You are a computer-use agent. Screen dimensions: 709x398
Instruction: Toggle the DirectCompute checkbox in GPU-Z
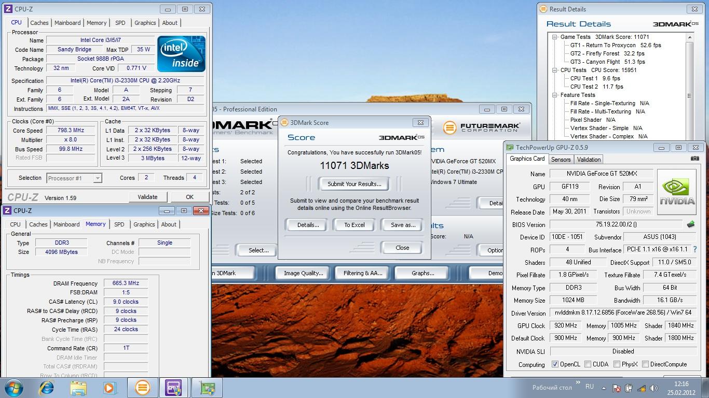[x=646, y=364]
